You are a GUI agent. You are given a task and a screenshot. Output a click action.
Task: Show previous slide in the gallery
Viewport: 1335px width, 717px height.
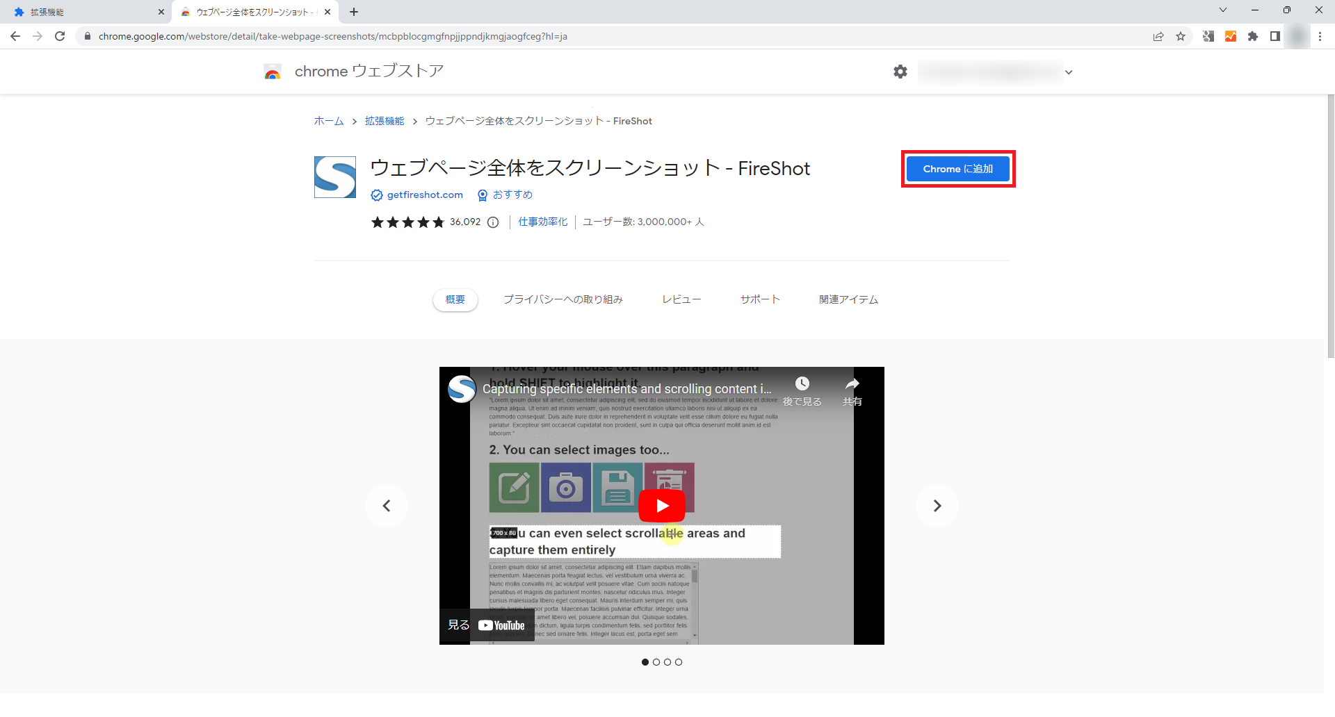(387, 506)
